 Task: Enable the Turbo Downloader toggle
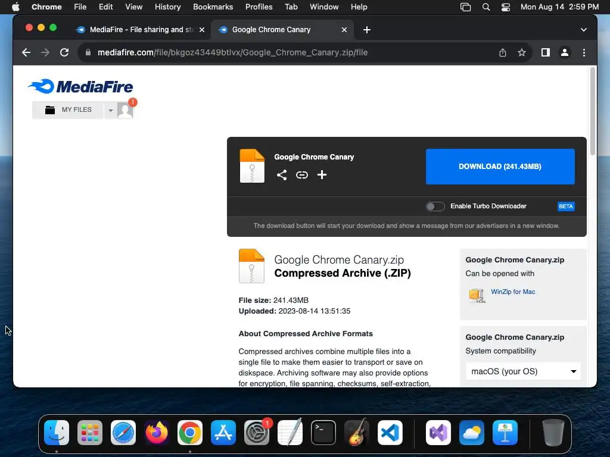pos(435,206)
